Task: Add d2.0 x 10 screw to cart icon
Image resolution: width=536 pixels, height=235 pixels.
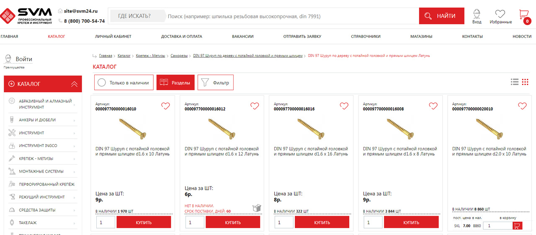Action: click(x=517, y=226)
